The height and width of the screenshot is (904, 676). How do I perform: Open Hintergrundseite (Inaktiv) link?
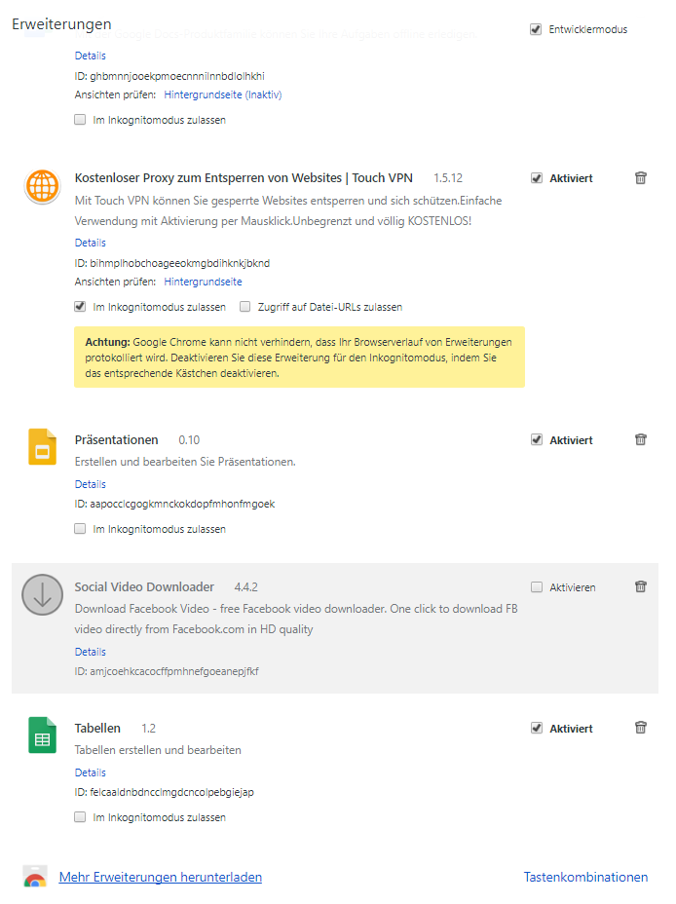tap(223, 94)
